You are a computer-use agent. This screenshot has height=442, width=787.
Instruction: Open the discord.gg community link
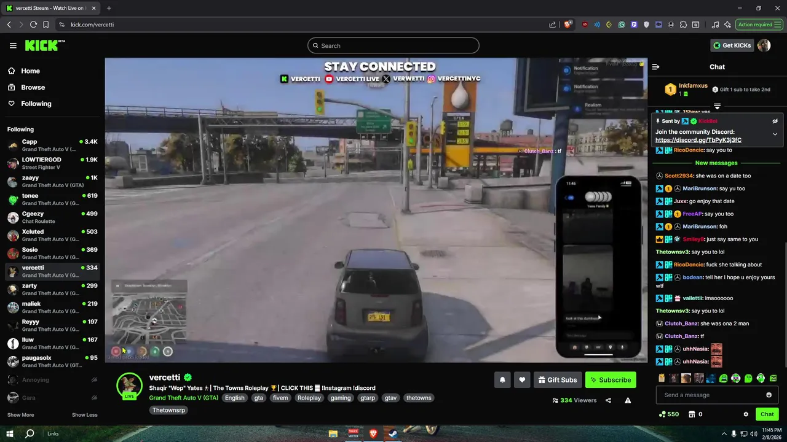[x=698, y=140]
